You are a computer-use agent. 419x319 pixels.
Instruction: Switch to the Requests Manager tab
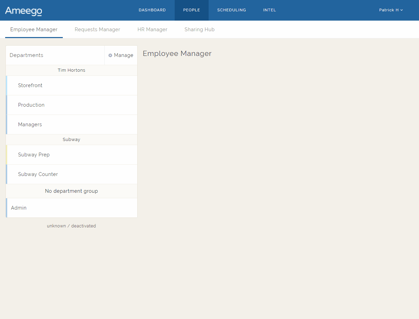pos(97,29)
